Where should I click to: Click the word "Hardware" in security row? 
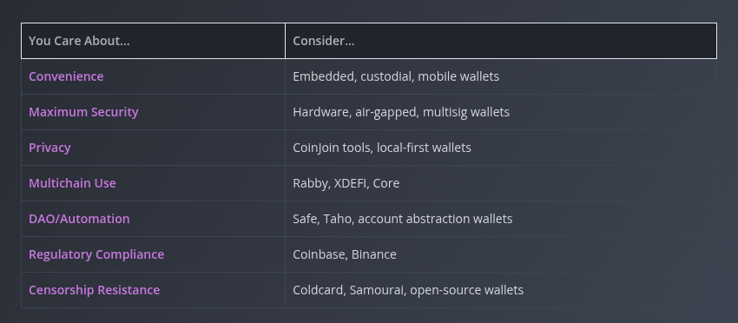click(x=321, y=112)
